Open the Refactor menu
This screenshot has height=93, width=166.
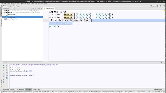tap(24, 4)
